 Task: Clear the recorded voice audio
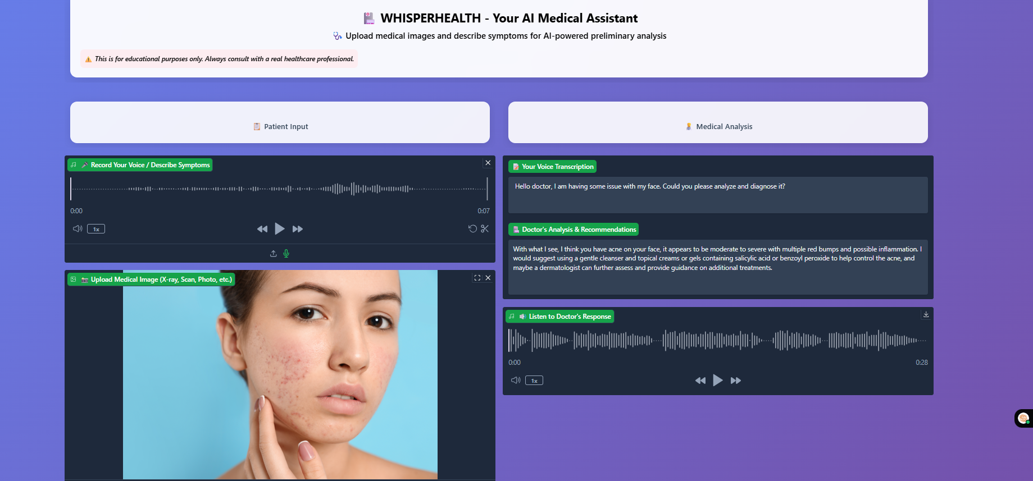coord(488,163)
